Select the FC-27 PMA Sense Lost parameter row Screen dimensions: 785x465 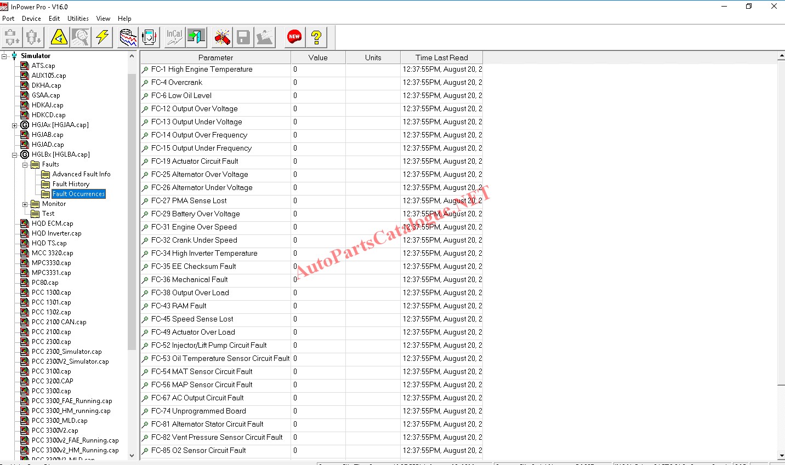[189, 201]
